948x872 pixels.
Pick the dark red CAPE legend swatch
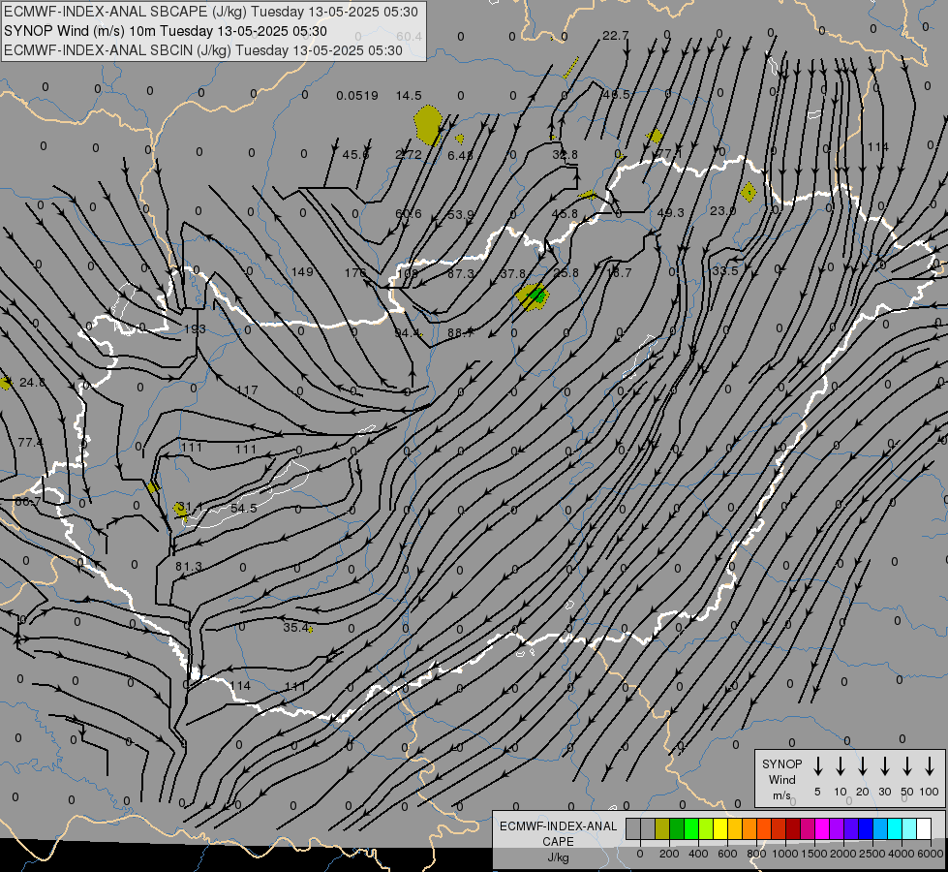[x=793, y=828]
